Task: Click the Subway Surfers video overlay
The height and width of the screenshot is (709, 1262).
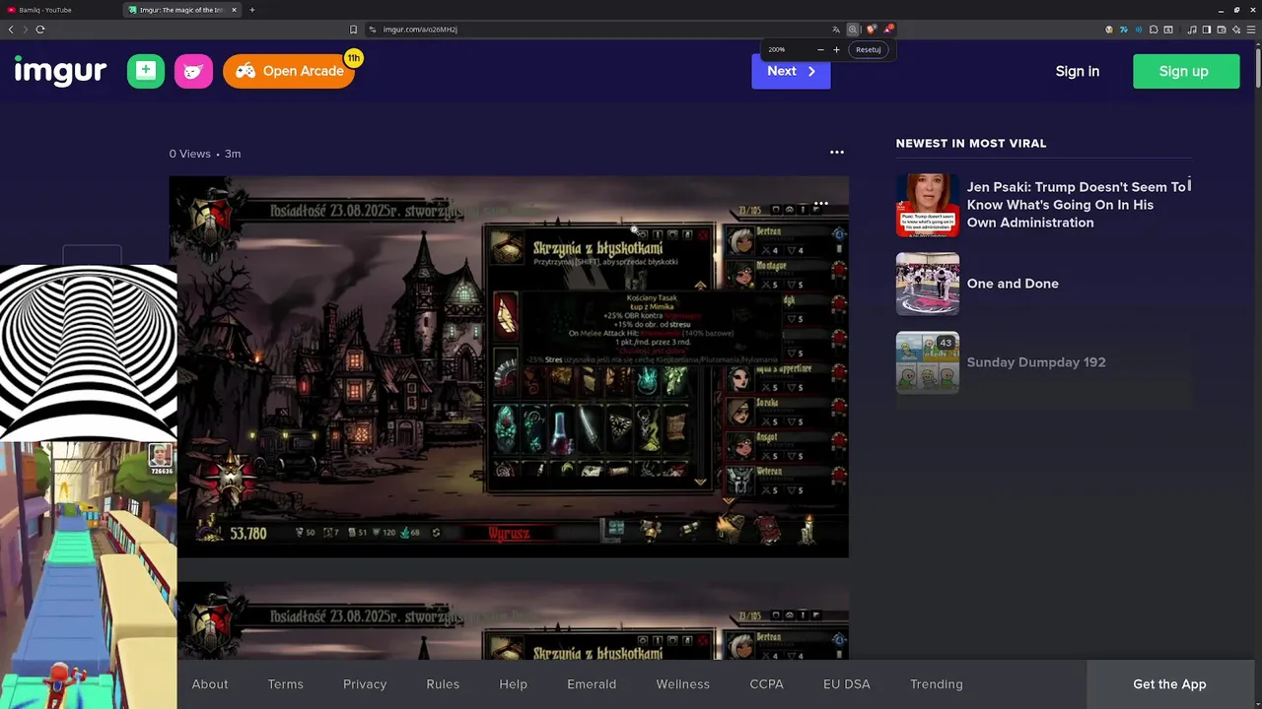Action: point(89,575)
